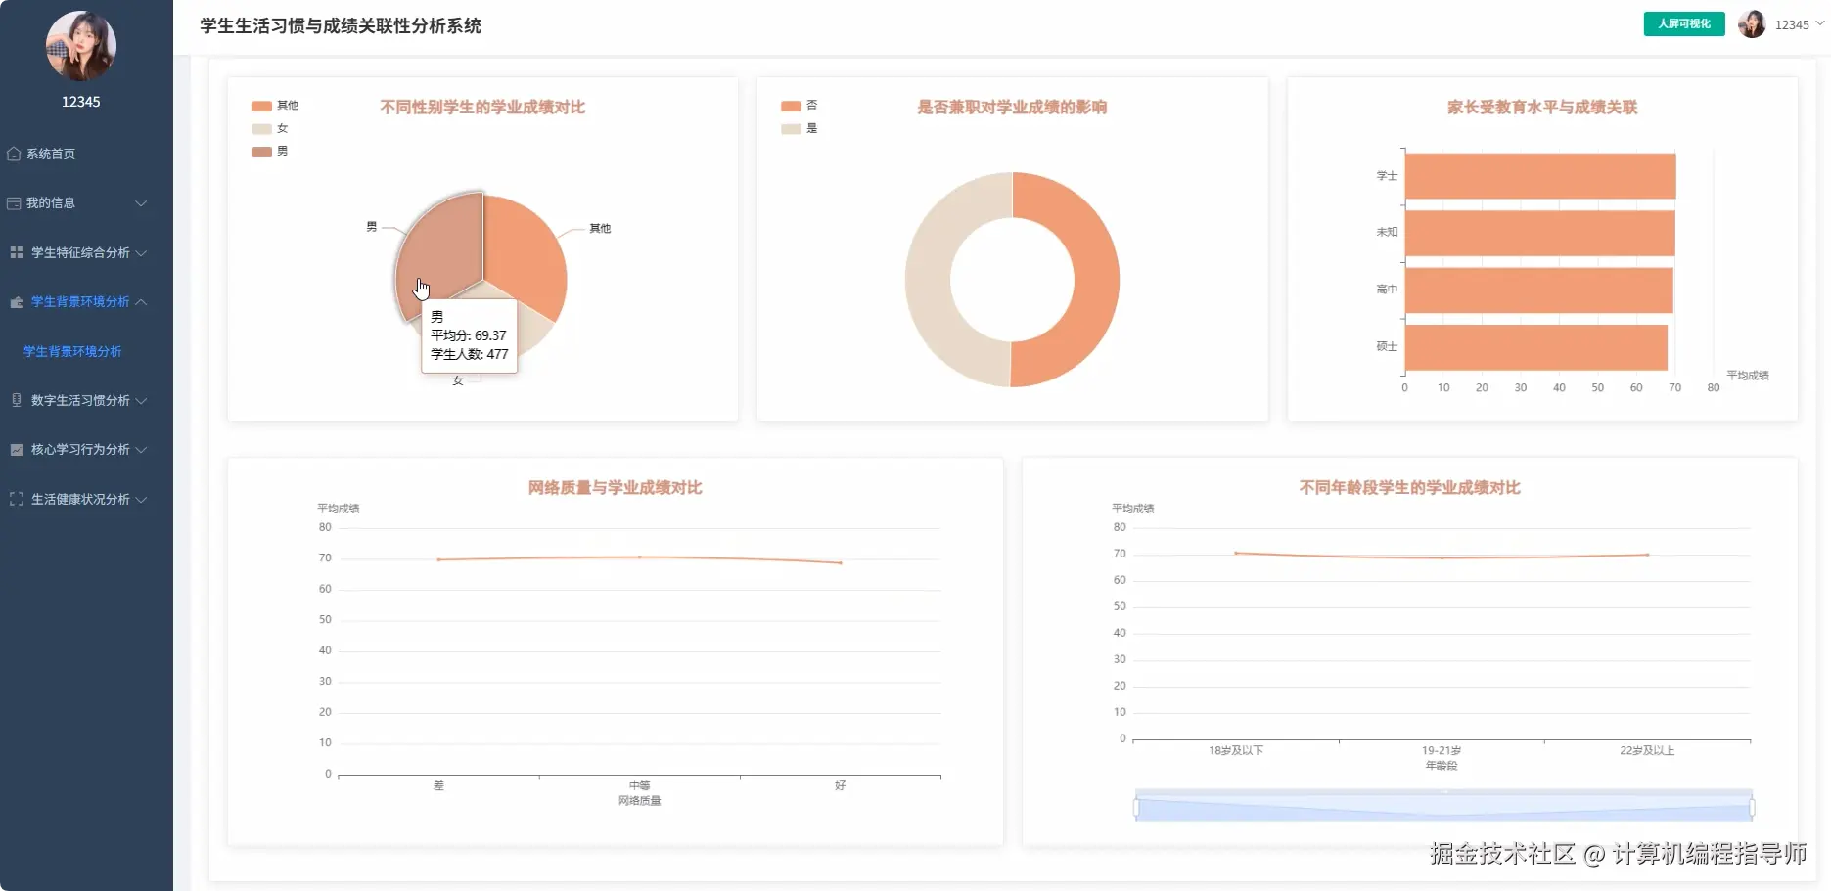Select the 学生背景环境分析 submenu link

pos(72,351)
